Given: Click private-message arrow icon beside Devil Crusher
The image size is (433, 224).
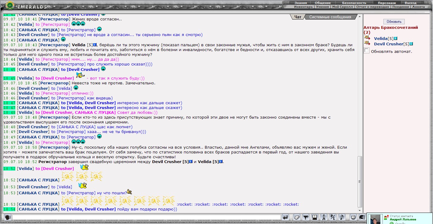Looking at the screenshot, I should [367, 44].
